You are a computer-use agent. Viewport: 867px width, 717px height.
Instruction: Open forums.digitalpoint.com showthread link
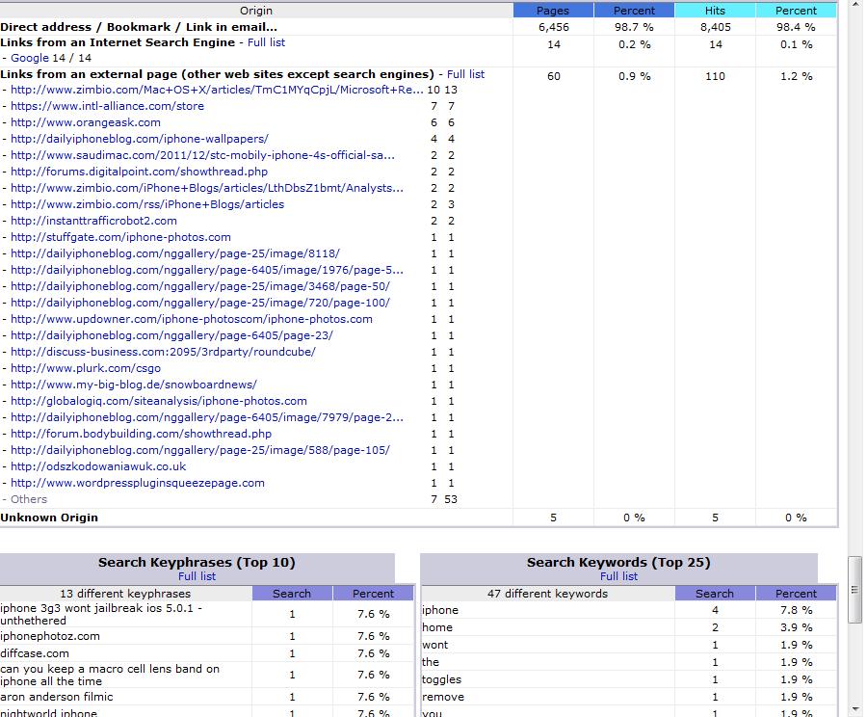pos(139,172)
